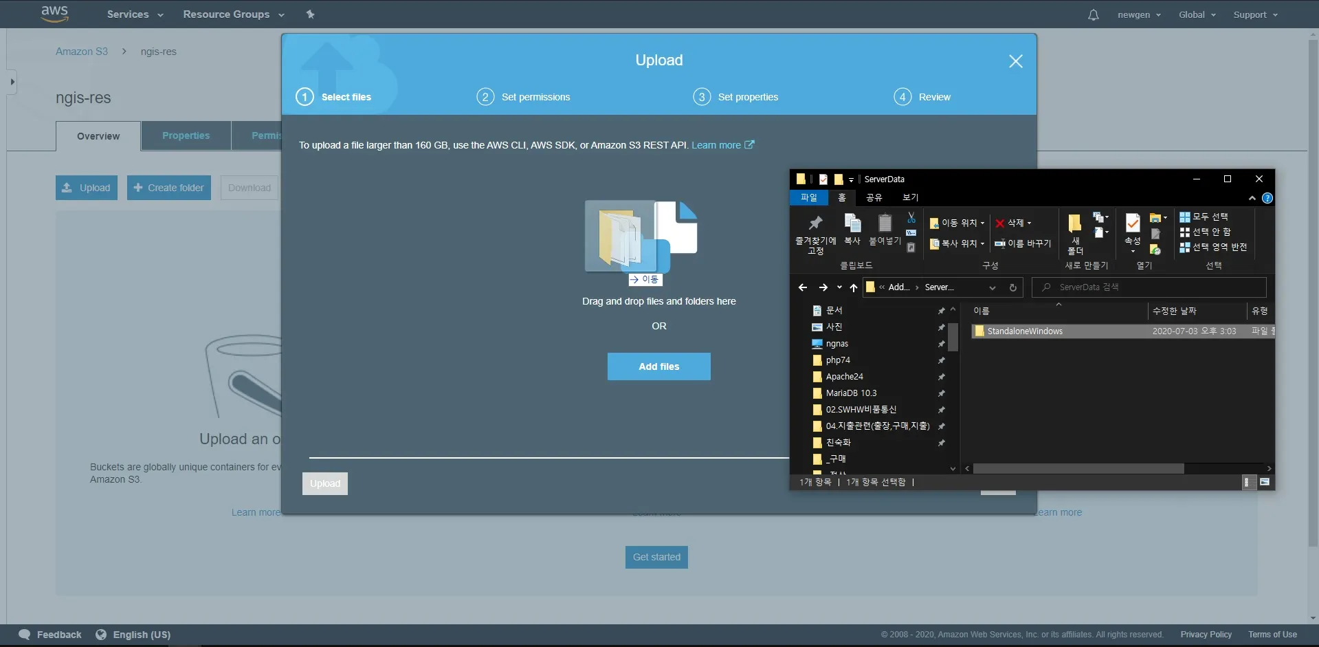Unpin 사진 folder via its pin icon
This screenshot has height=647, width=1319.
click(941, 327)
